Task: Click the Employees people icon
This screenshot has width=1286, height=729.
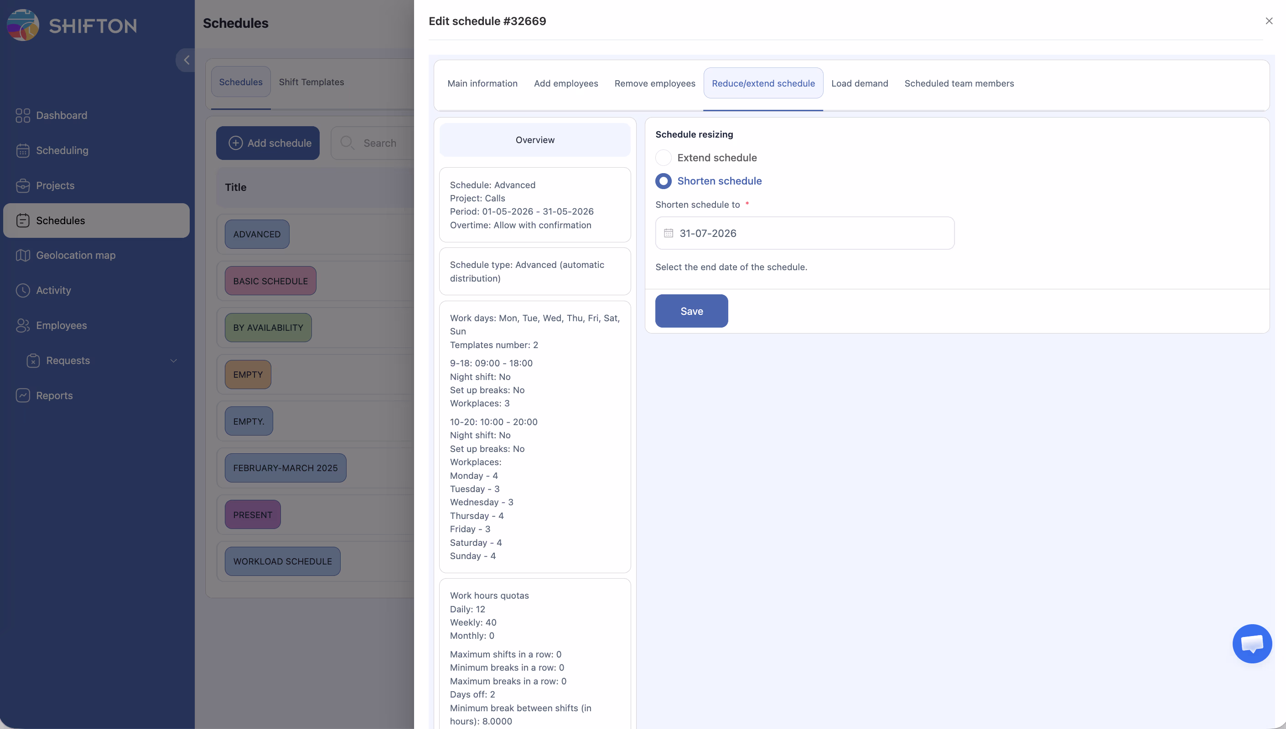Action: pyautogui.click(x=22, y=325)
